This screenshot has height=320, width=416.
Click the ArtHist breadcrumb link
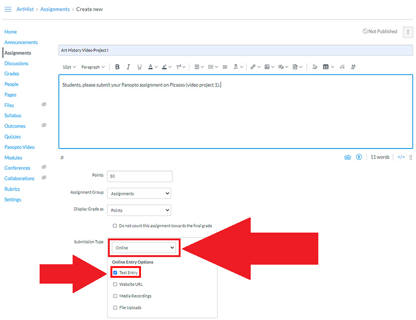pos(25,9)
